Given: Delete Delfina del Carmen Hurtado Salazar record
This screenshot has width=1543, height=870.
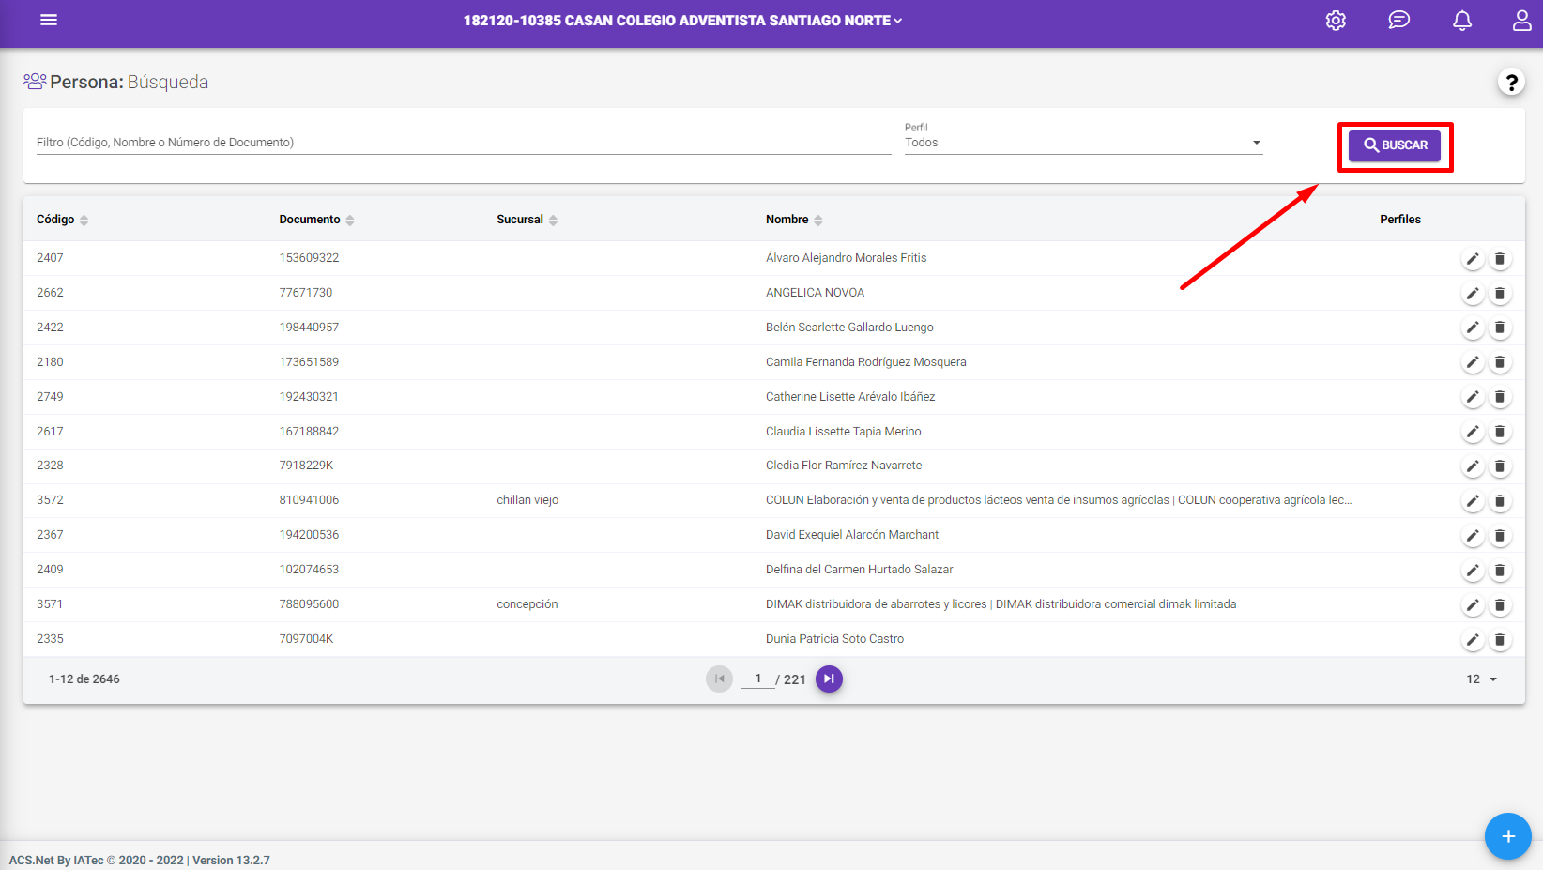Looking at the screenshot, I should pos(1500,571).
